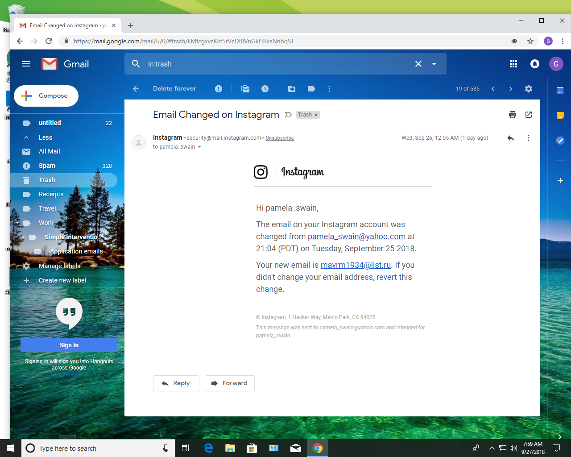The image size is (571, 457).
Task: Click the reply arrow beside the date
Action: tap(511, 138)
